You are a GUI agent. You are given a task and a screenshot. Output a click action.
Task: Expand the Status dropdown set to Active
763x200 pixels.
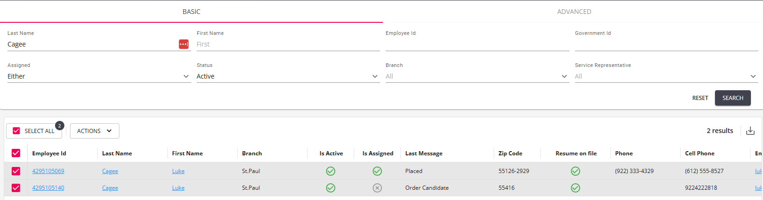click(288, 76)
